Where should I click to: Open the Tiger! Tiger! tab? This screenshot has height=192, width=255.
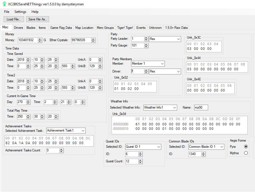[x=125, y=28]
